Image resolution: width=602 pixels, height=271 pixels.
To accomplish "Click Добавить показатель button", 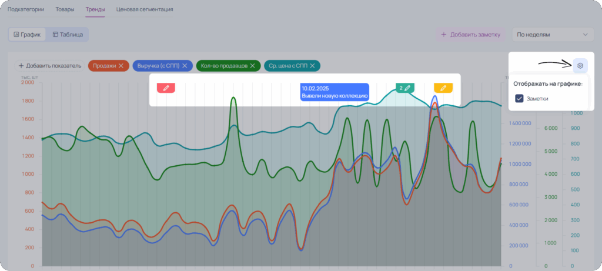I will coord(49,66).
